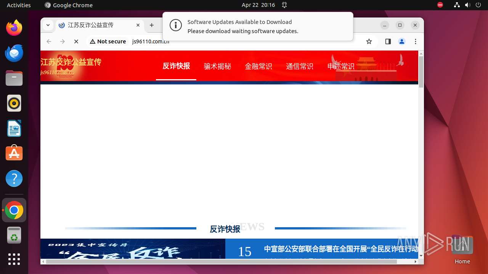
Task: Launch LibreOffice Writer from the dock
Action: pyautogui.click(x=14, y=128)
